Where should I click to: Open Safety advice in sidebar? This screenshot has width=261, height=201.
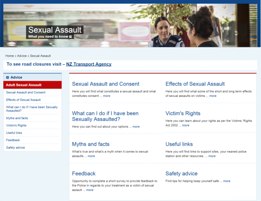tap(15, 147)
